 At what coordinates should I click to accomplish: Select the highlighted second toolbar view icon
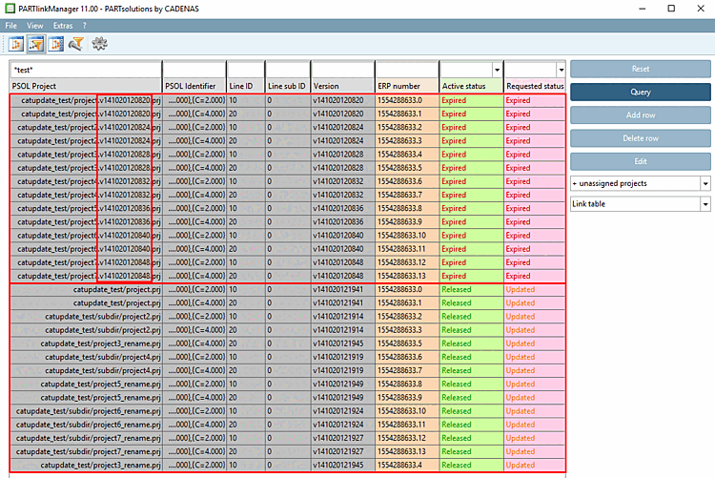36,43
